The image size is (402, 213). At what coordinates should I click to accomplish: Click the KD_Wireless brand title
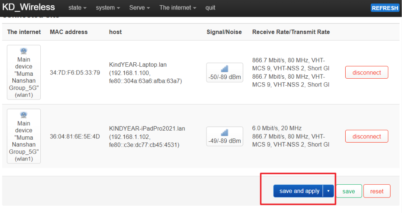click(29, 7)
